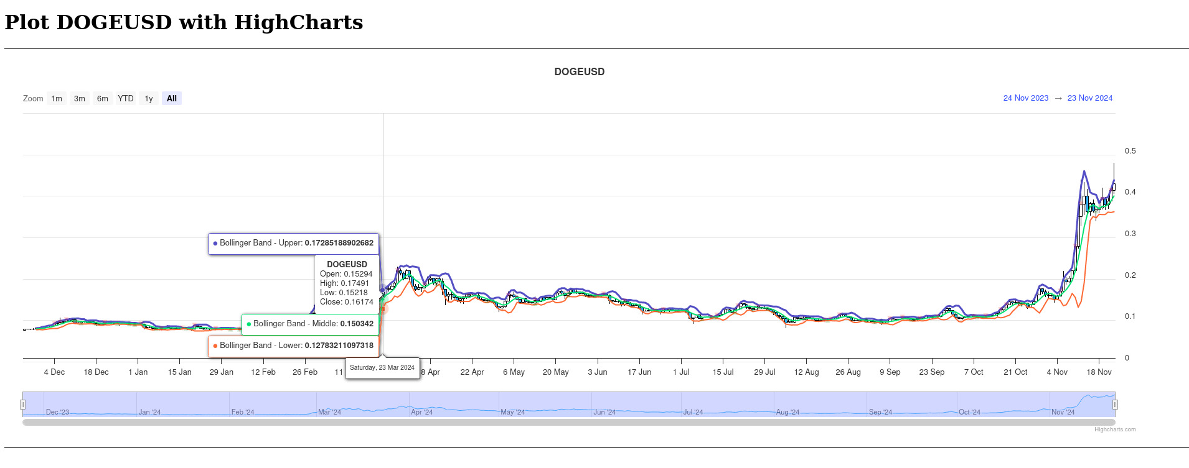Grab the left navigator handle
This screenshot has height=468, width=1189.
tap(22, 405)
